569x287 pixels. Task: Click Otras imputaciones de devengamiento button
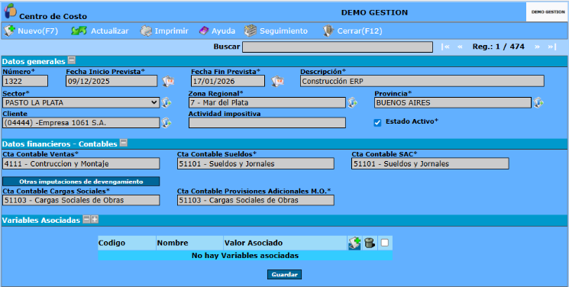point(81,182)
